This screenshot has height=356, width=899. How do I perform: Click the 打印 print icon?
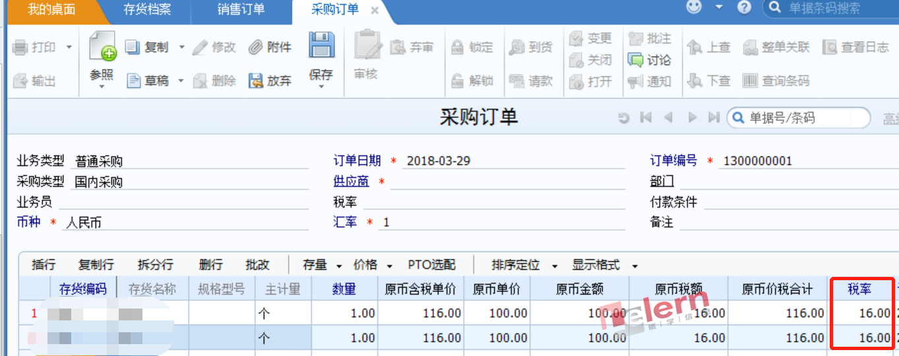point(20,47)
